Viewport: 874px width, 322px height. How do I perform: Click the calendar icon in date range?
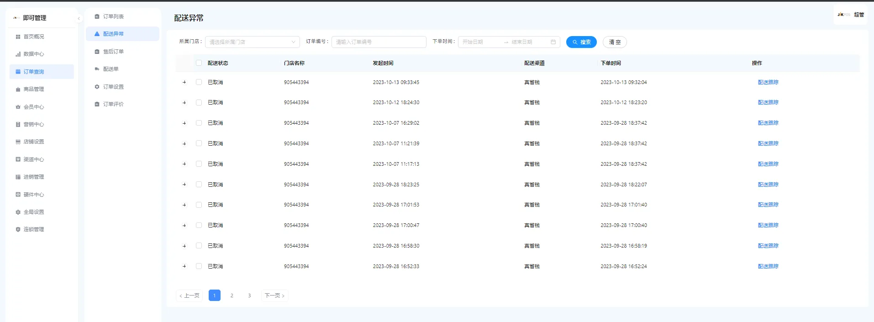pyautogui.click(x=553, y=42)
